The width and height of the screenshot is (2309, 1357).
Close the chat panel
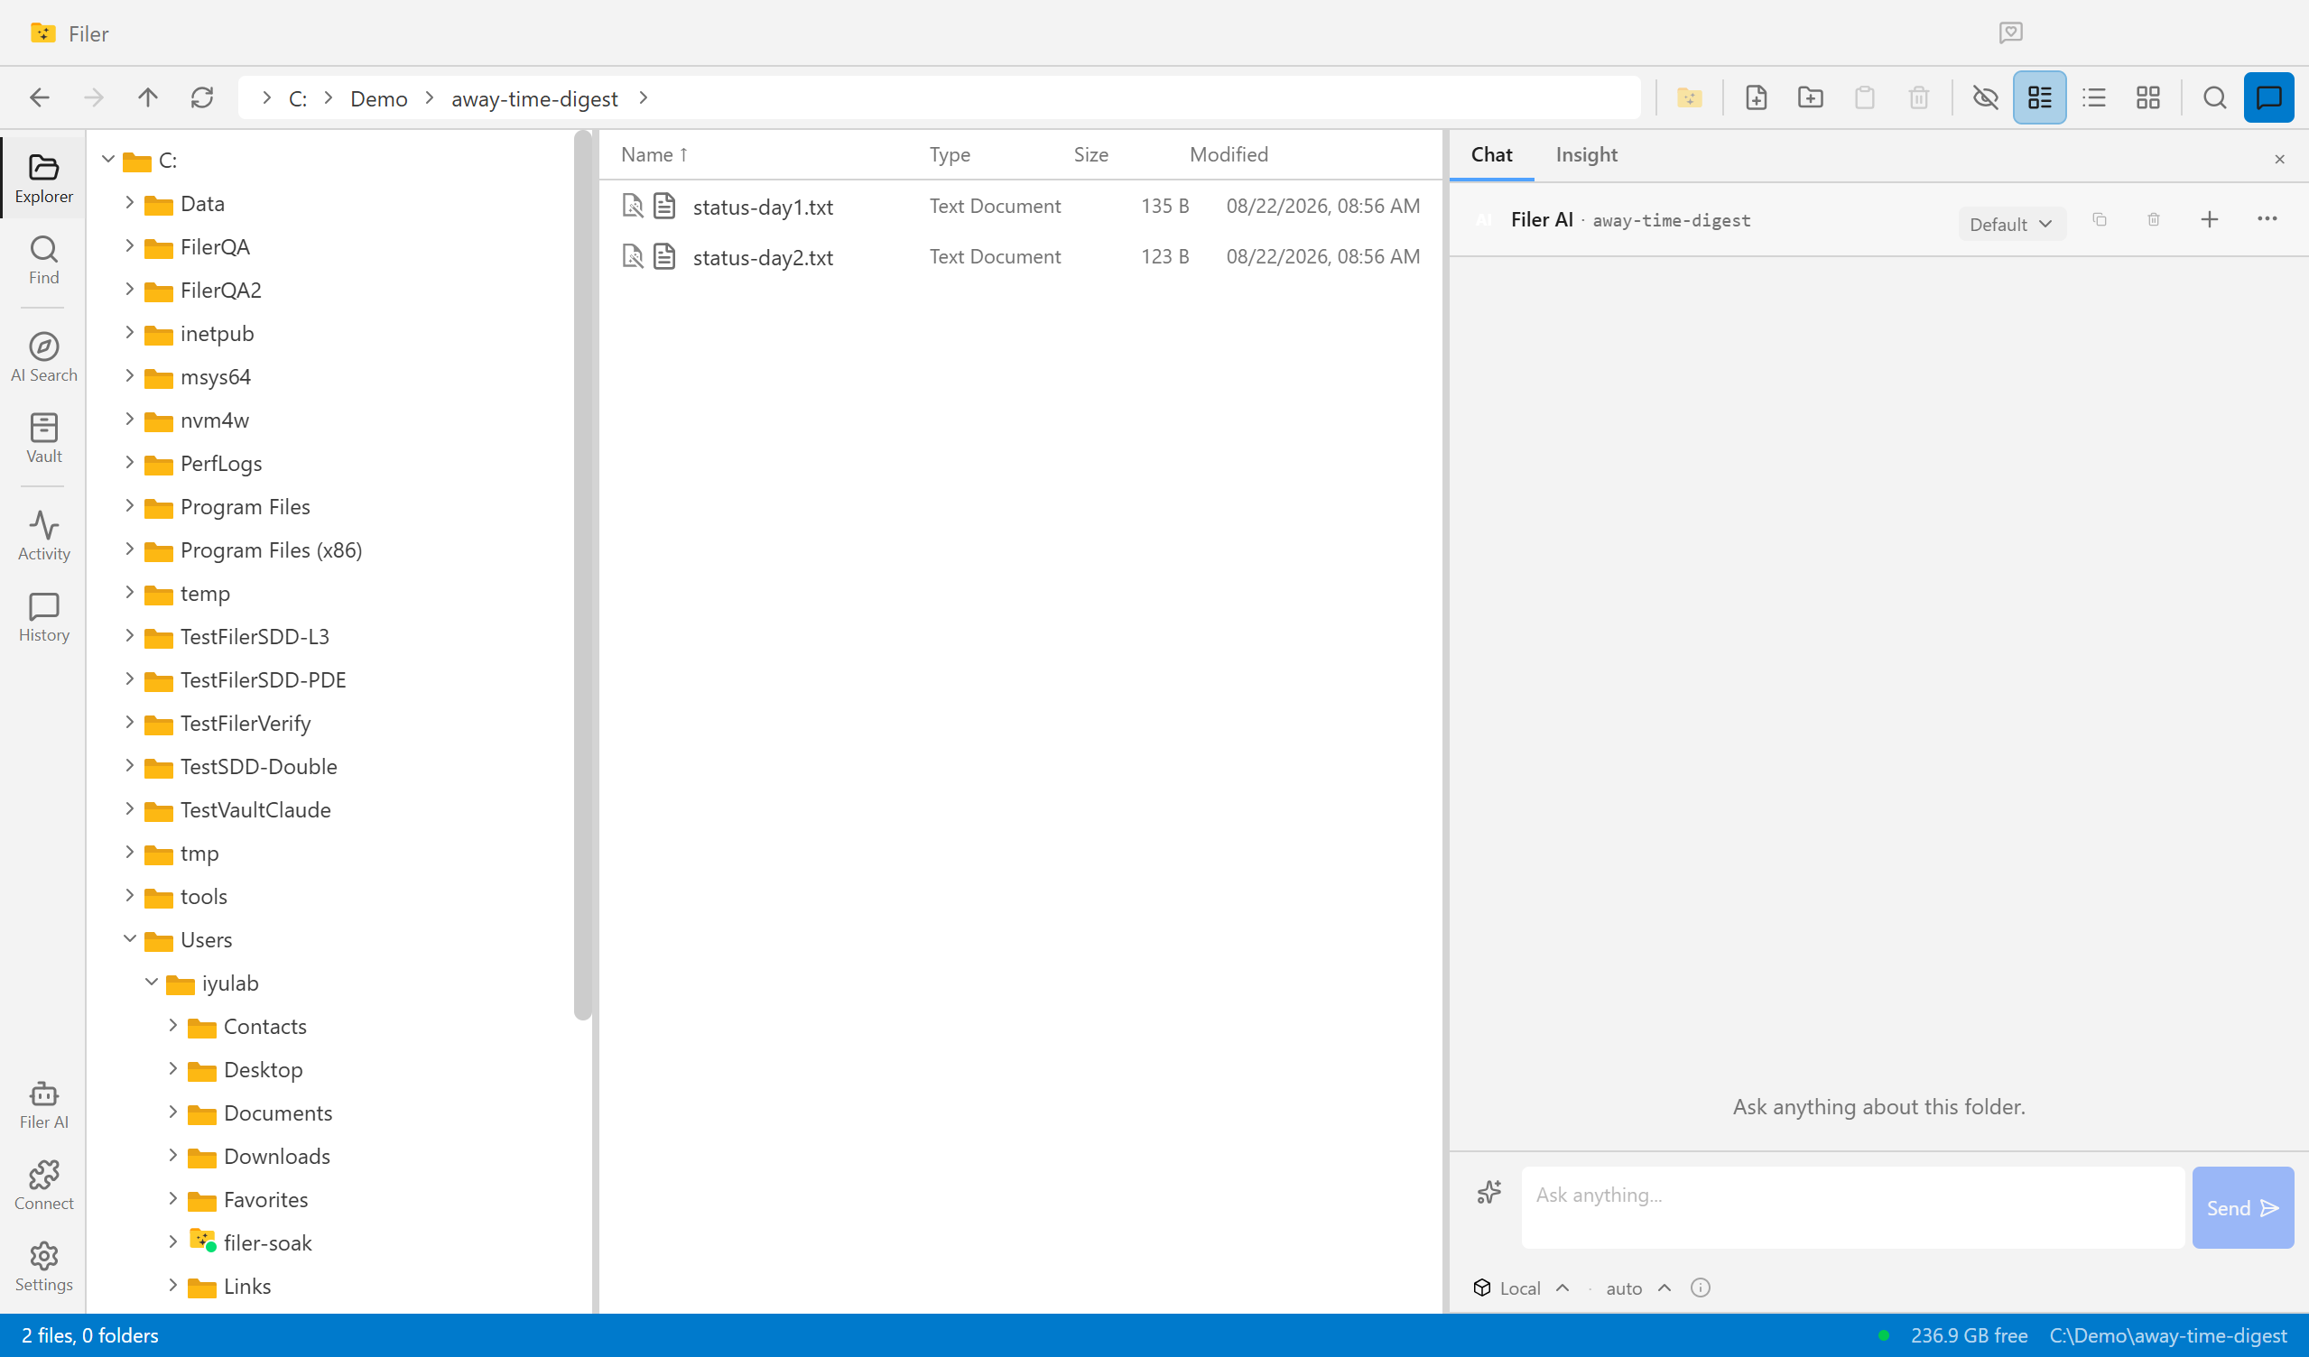pos(2280,160)
